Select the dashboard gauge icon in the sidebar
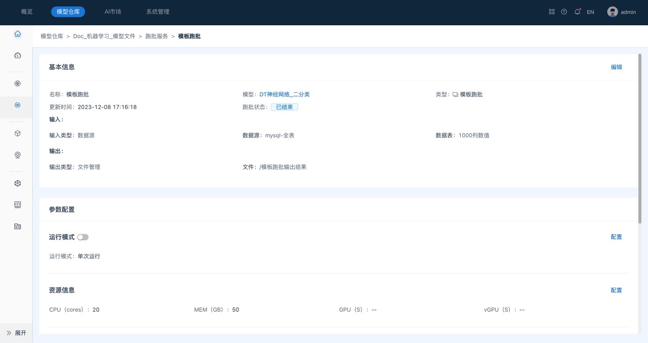Image resolution: width=648 pixels, height=343 pixels. tap(18, 56)
